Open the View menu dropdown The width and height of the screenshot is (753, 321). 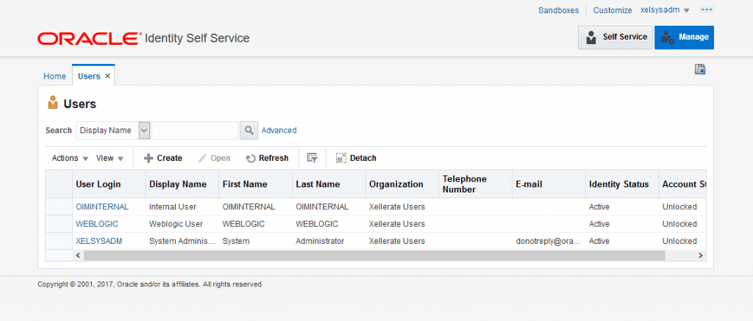coord(110,158)
